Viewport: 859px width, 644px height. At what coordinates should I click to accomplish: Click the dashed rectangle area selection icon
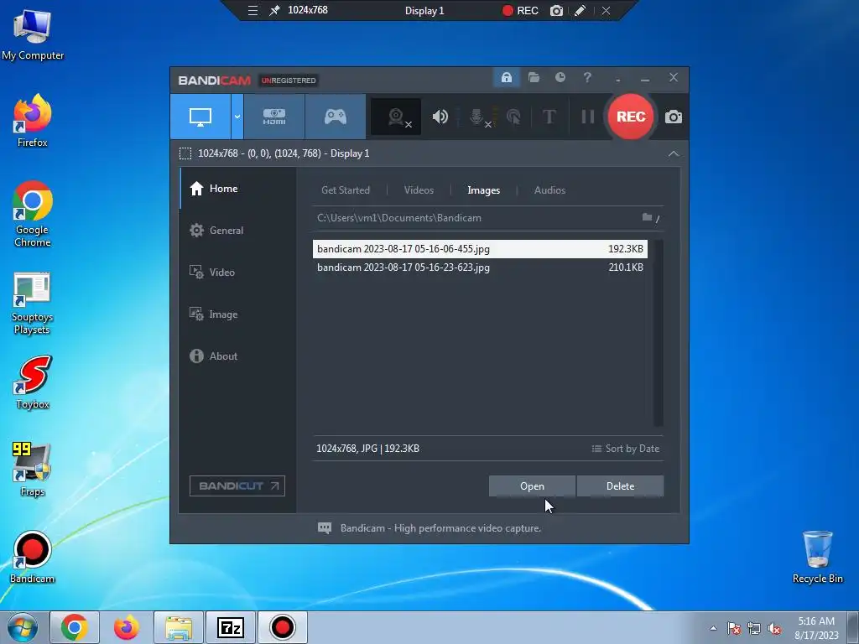(185, 154)
